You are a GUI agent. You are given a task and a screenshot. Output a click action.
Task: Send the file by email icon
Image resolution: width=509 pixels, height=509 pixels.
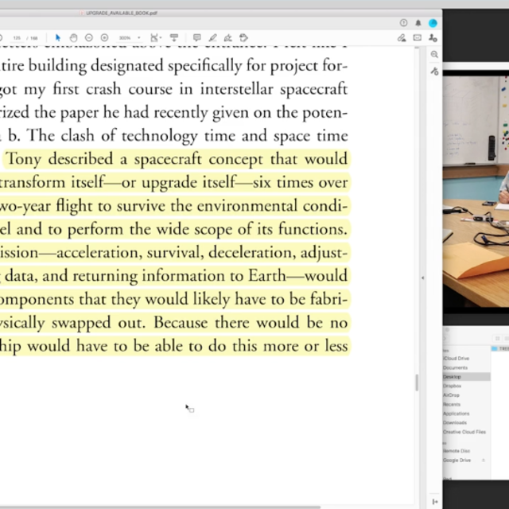tap(418, 37)
